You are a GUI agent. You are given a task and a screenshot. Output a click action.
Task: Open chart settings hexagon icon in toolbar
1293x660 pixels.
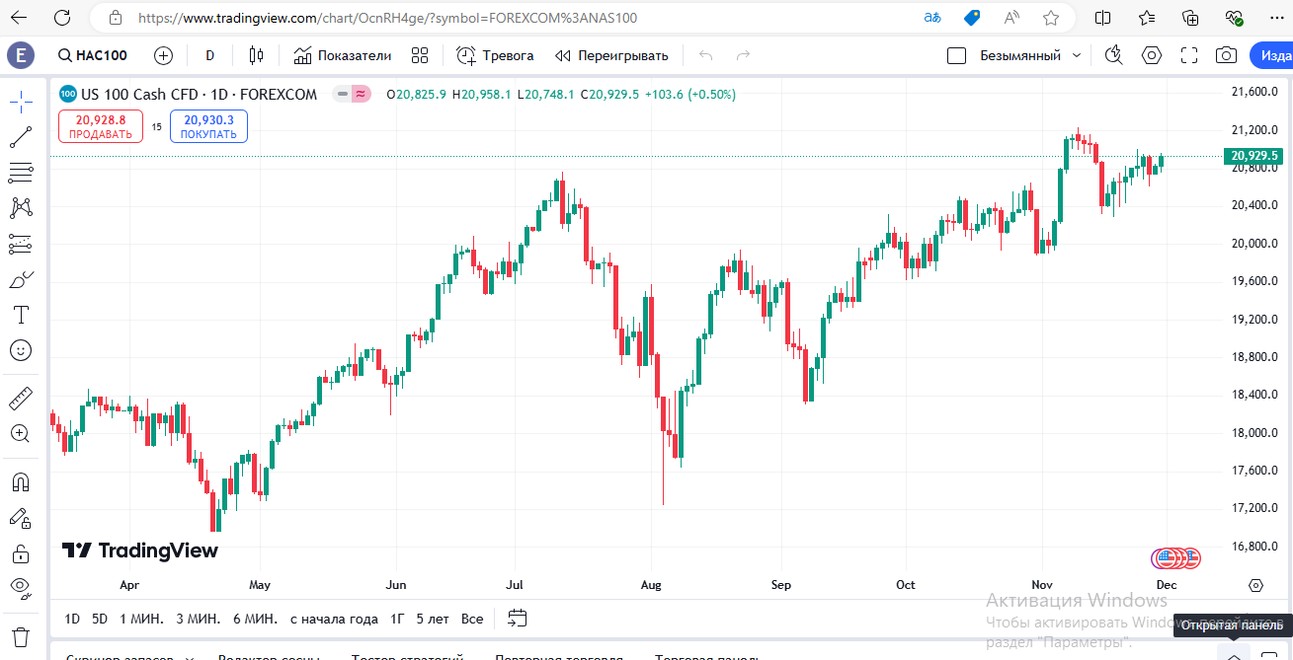click(x=1152, y=55)
